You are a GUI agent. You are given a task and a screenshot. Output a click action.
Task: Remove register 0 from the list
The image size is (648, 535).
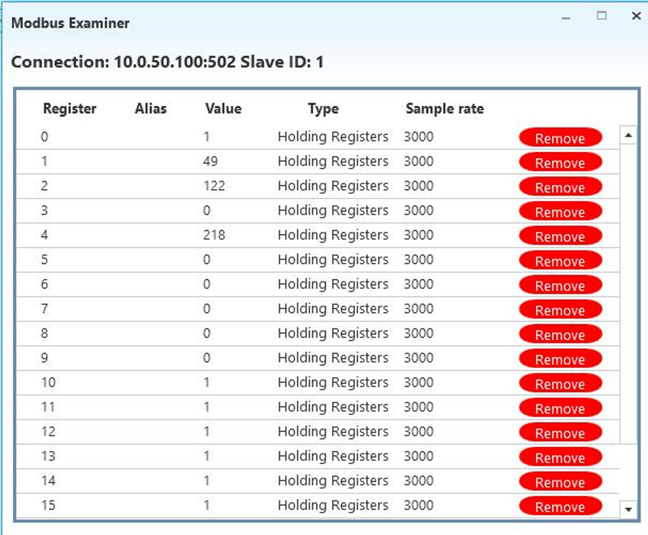click(560, 137)
